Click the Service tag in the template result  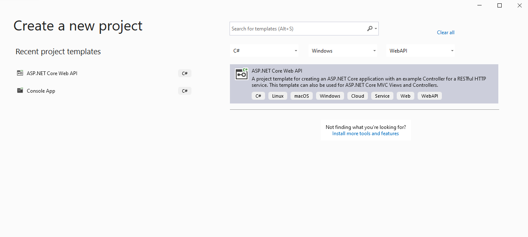[382, 96]
